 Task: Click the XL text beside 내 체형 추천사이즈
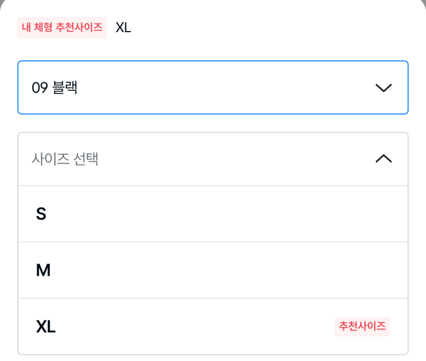tap(123, 28)
